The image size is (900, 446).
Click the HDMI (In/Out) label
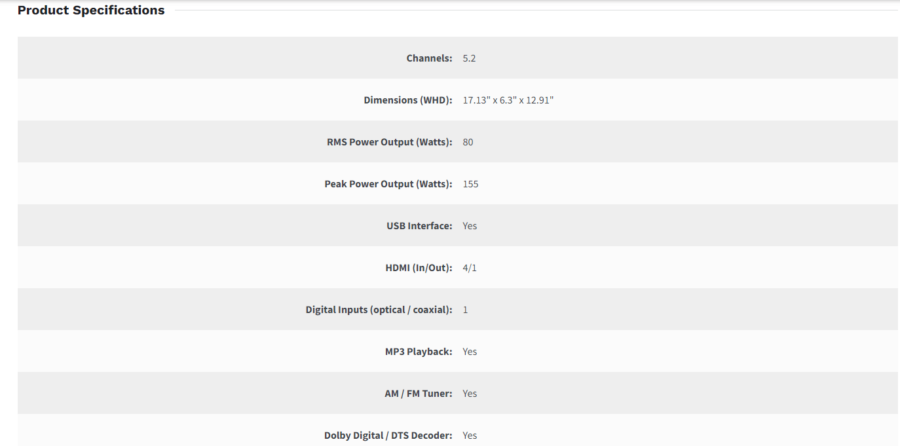[x=419, y=268]
